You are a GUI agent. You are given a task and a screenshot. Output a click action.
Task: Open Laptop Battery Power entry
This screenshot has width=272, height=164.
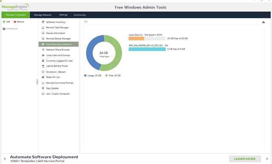coord(57,66)
